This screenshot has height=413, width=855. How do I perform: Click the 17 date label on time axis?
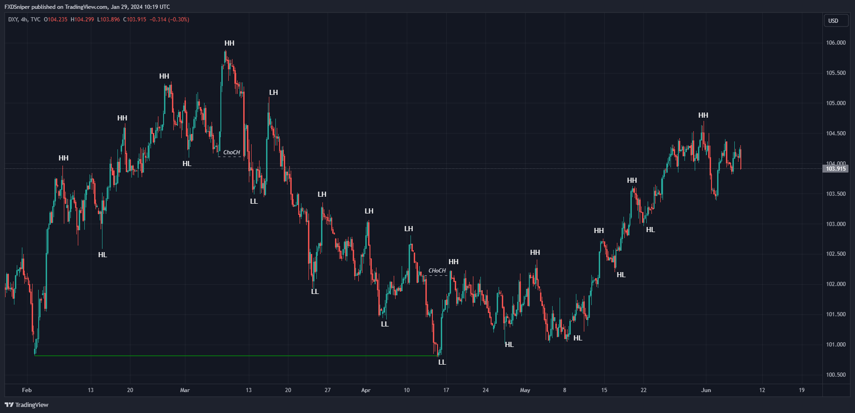[446, 390]
